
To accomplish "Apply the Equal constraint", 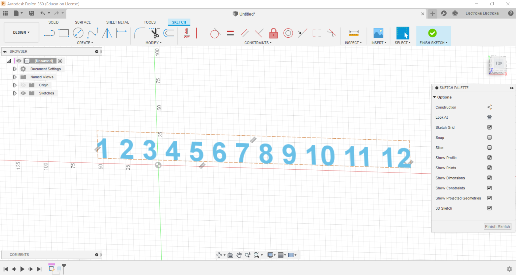I will 230,33.
